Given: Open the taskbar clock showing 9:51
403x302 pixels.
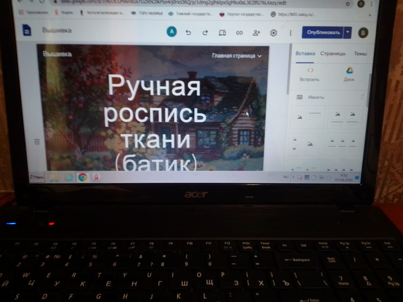Looking at the screenshot, I should (x=344, y=178).
